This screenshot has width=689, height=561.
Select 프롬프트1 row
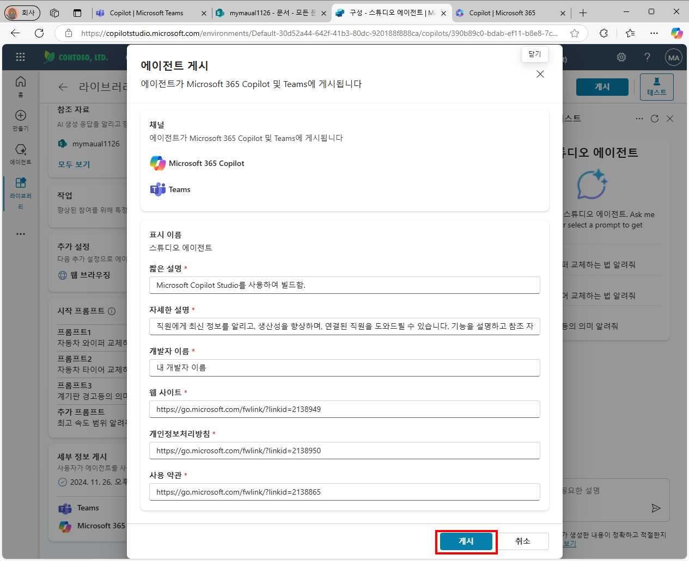click(92, 337)
